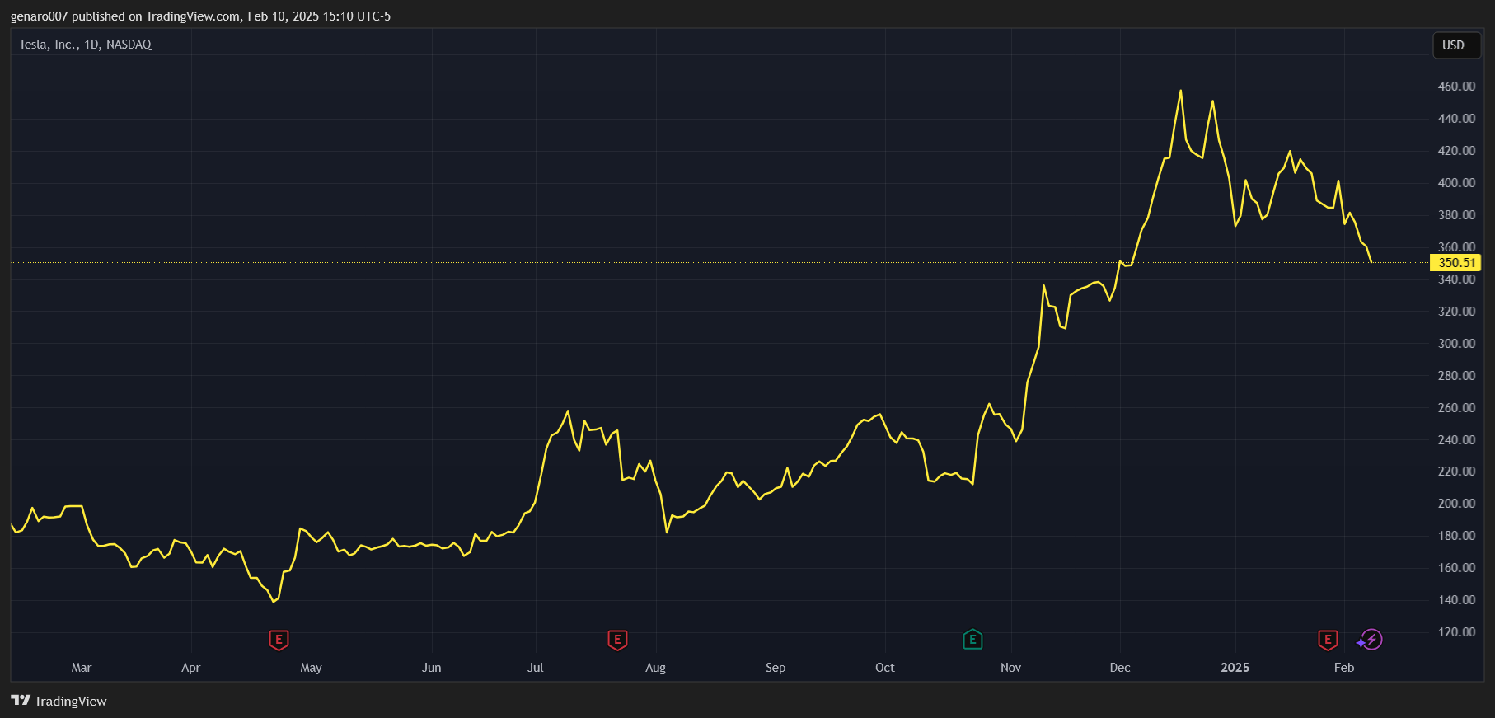
Task: Click the 240.00 price axis label
Action: [x=1456, y=440]
